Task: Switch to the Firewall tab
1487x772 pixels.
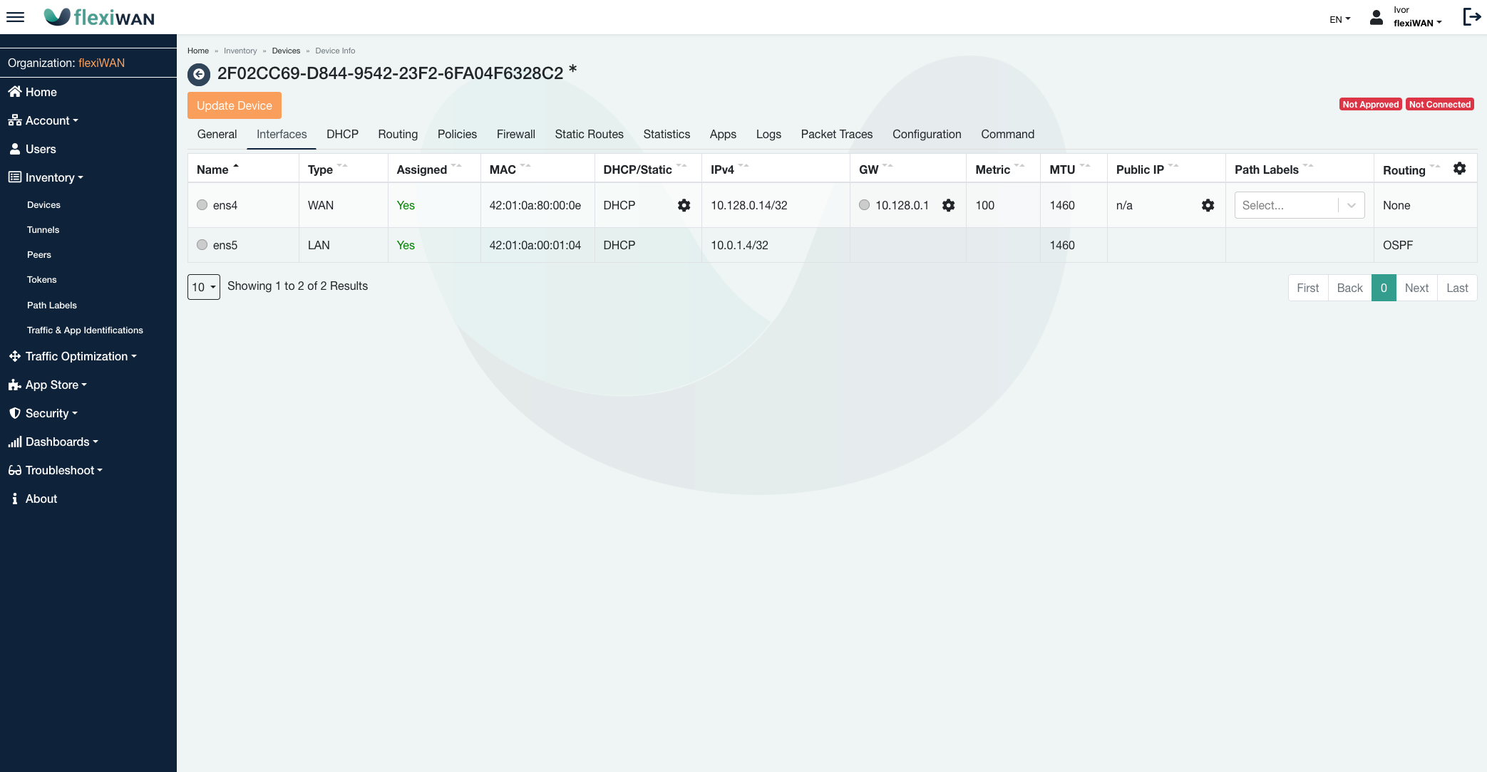Action: (x=515, y=134)
